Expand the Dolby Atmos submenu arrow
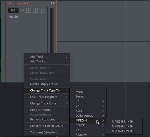 [x=103, y=116]
